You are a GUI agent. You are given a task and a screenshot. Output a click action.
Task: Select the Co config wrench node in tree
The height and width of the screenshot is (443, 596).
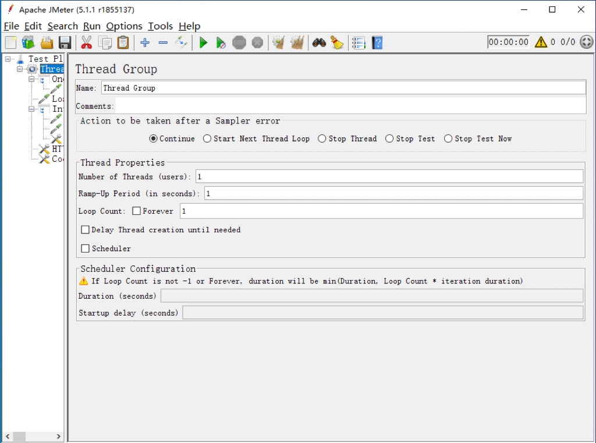44,159
